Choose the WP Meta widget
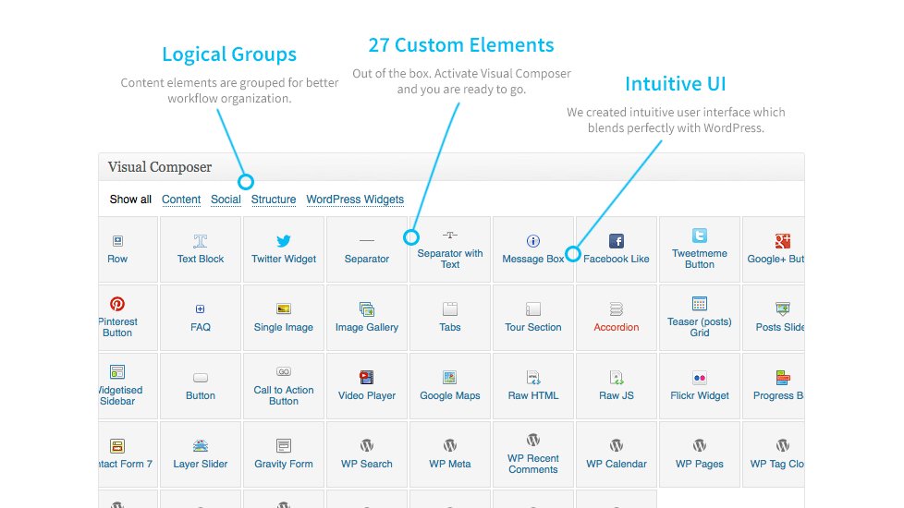 [x=450, y=454]
